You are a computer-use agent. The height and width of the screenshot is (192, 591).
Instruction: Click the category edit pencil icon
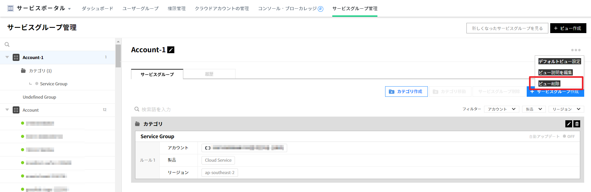[568, 124]
